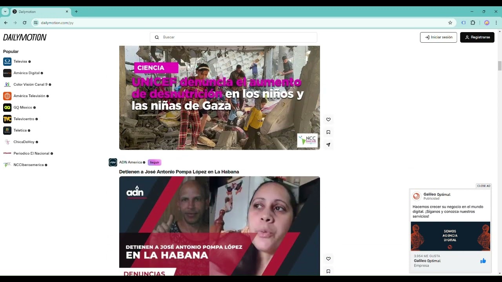Open video title Detienen a José Antonio Pompa López

[179, 172]
